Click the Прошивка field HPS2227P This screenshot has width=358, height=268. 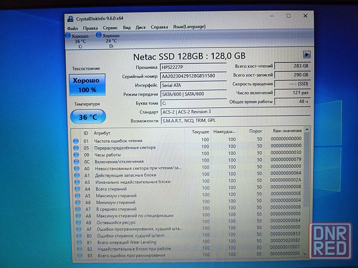[193, 67]
